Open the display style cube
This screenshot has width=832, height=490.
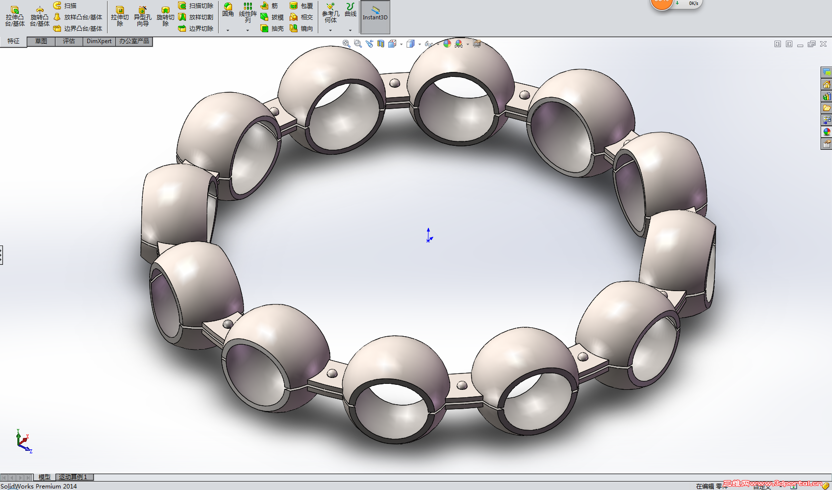pos(411,44)
